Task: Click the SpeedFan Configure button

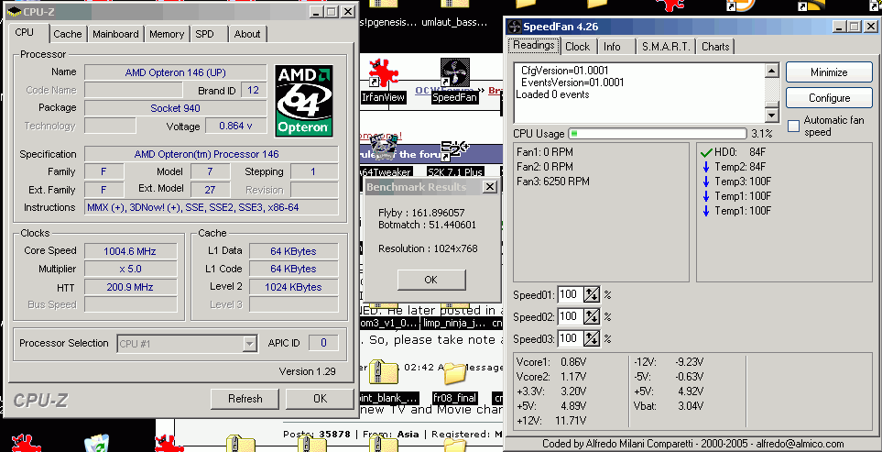Action: (x=829, y=98)
